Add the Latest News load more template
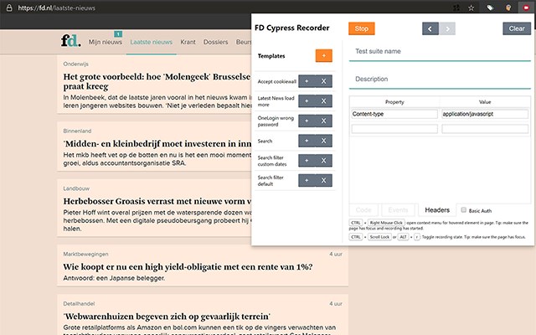 click(307, 101)
